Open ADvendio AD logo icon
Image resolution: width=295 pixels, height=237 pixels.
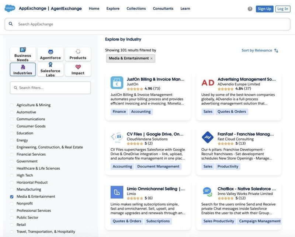coord(208,83)
